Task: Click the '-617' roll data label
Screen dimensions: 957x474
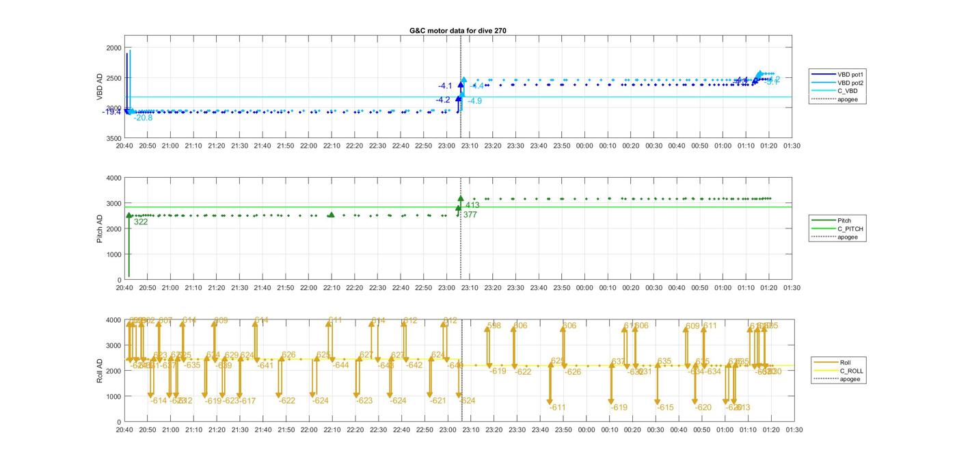Action: click(x=247, y=401)
